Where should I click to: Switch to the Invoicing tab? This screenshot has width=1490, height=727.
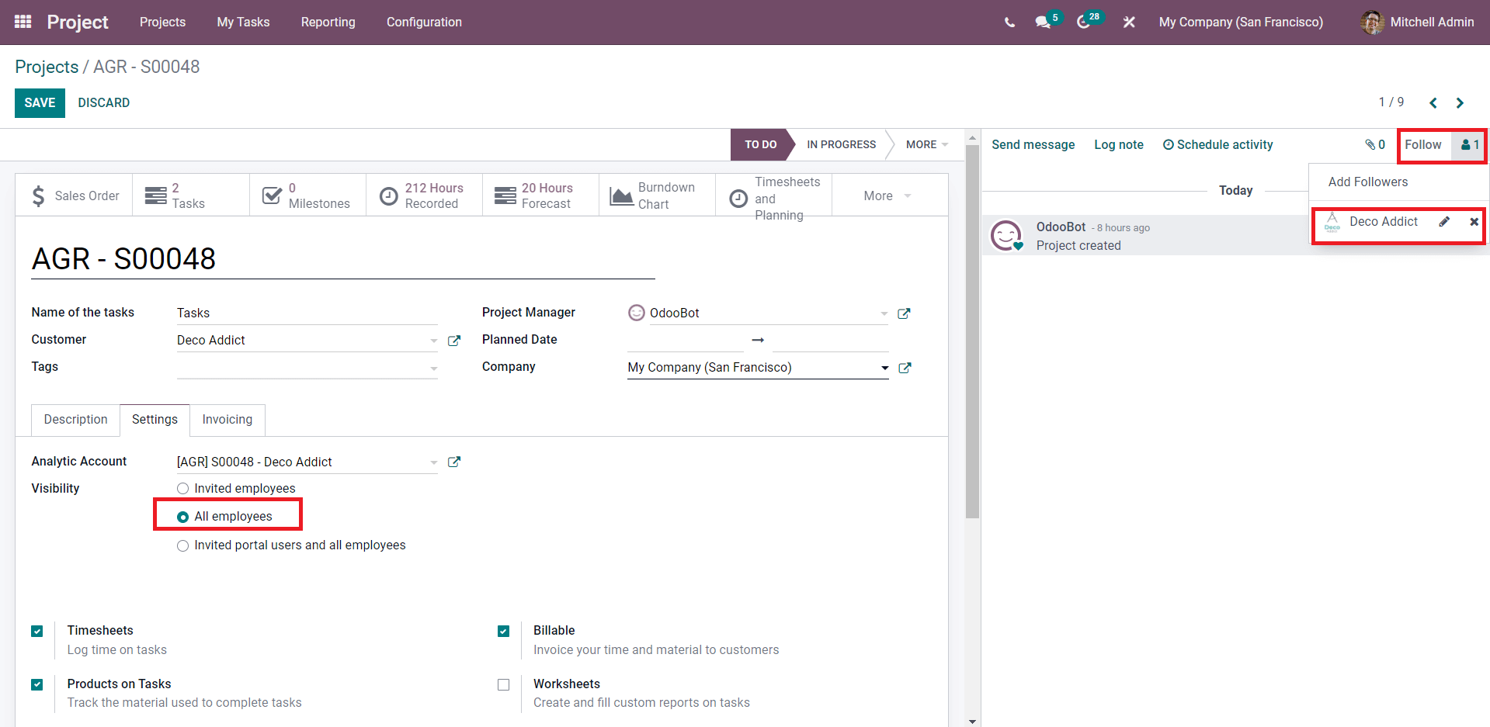[227, 420]
